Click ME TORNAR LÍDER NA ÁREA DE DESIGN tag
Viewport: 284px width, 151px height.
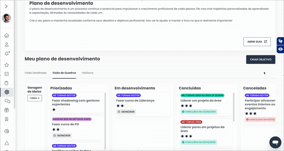pos(202,95)
